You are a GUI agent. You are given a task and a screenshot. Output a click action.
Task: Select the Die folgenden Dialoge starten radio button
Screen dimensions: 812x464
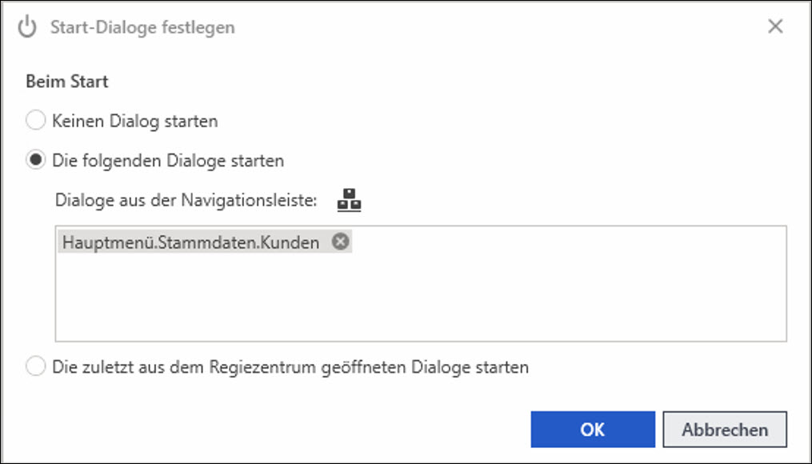click(x=36, y=160)
